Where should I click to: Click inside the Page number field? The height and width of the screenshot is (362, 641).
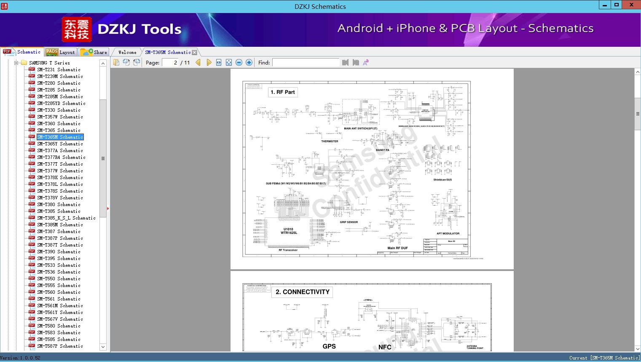[x=170, y=62]
